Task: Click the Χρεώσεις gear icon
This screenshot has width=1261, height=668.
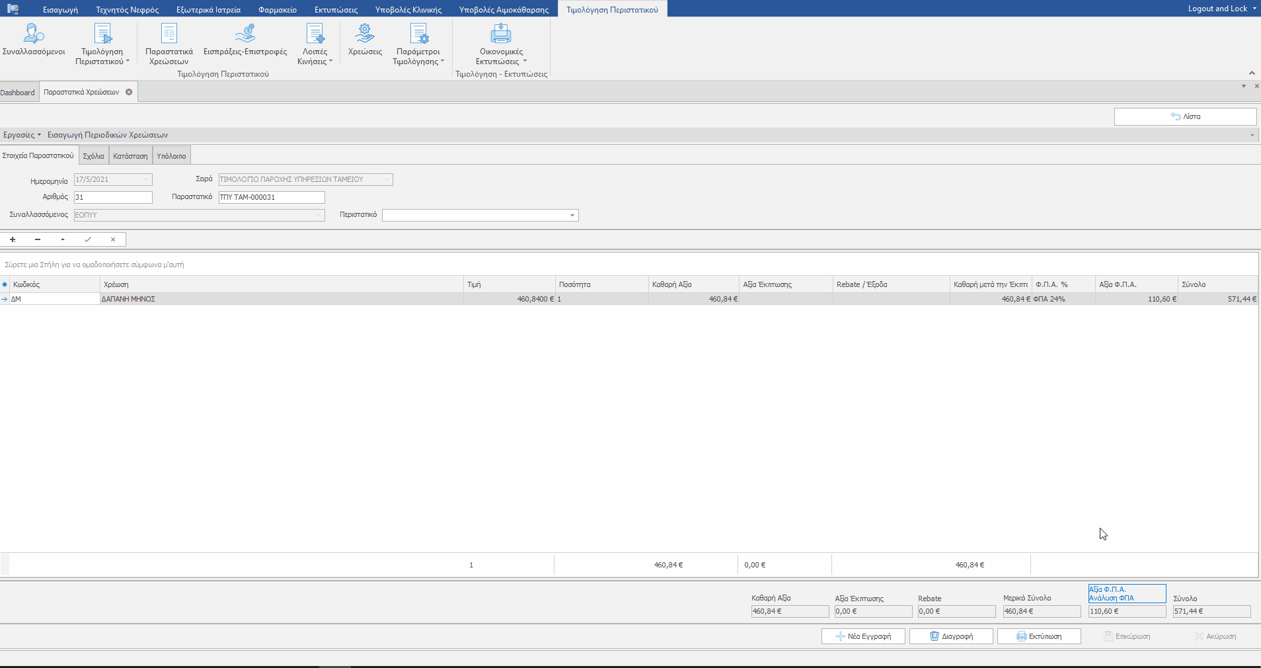Action: pyautogui.click(x=365, y=33)
